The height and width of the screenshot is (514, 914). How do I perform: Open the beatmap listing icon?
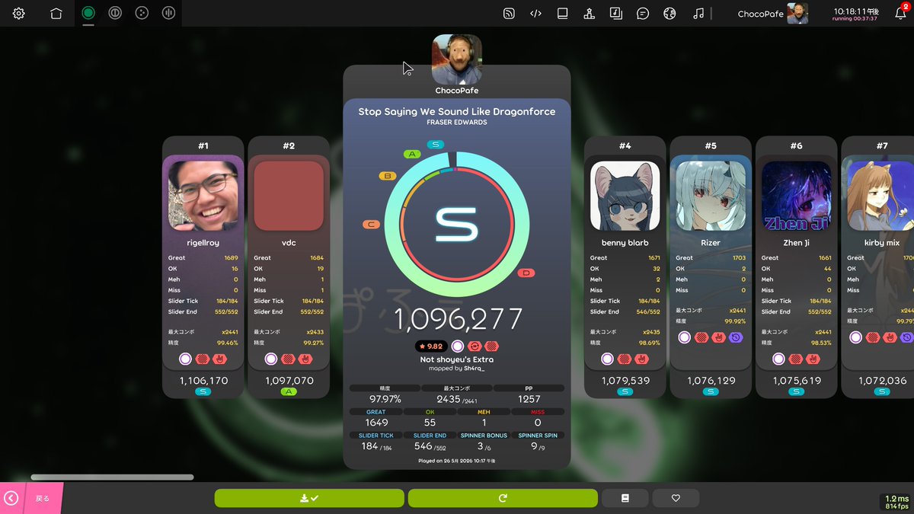(616, 13)
